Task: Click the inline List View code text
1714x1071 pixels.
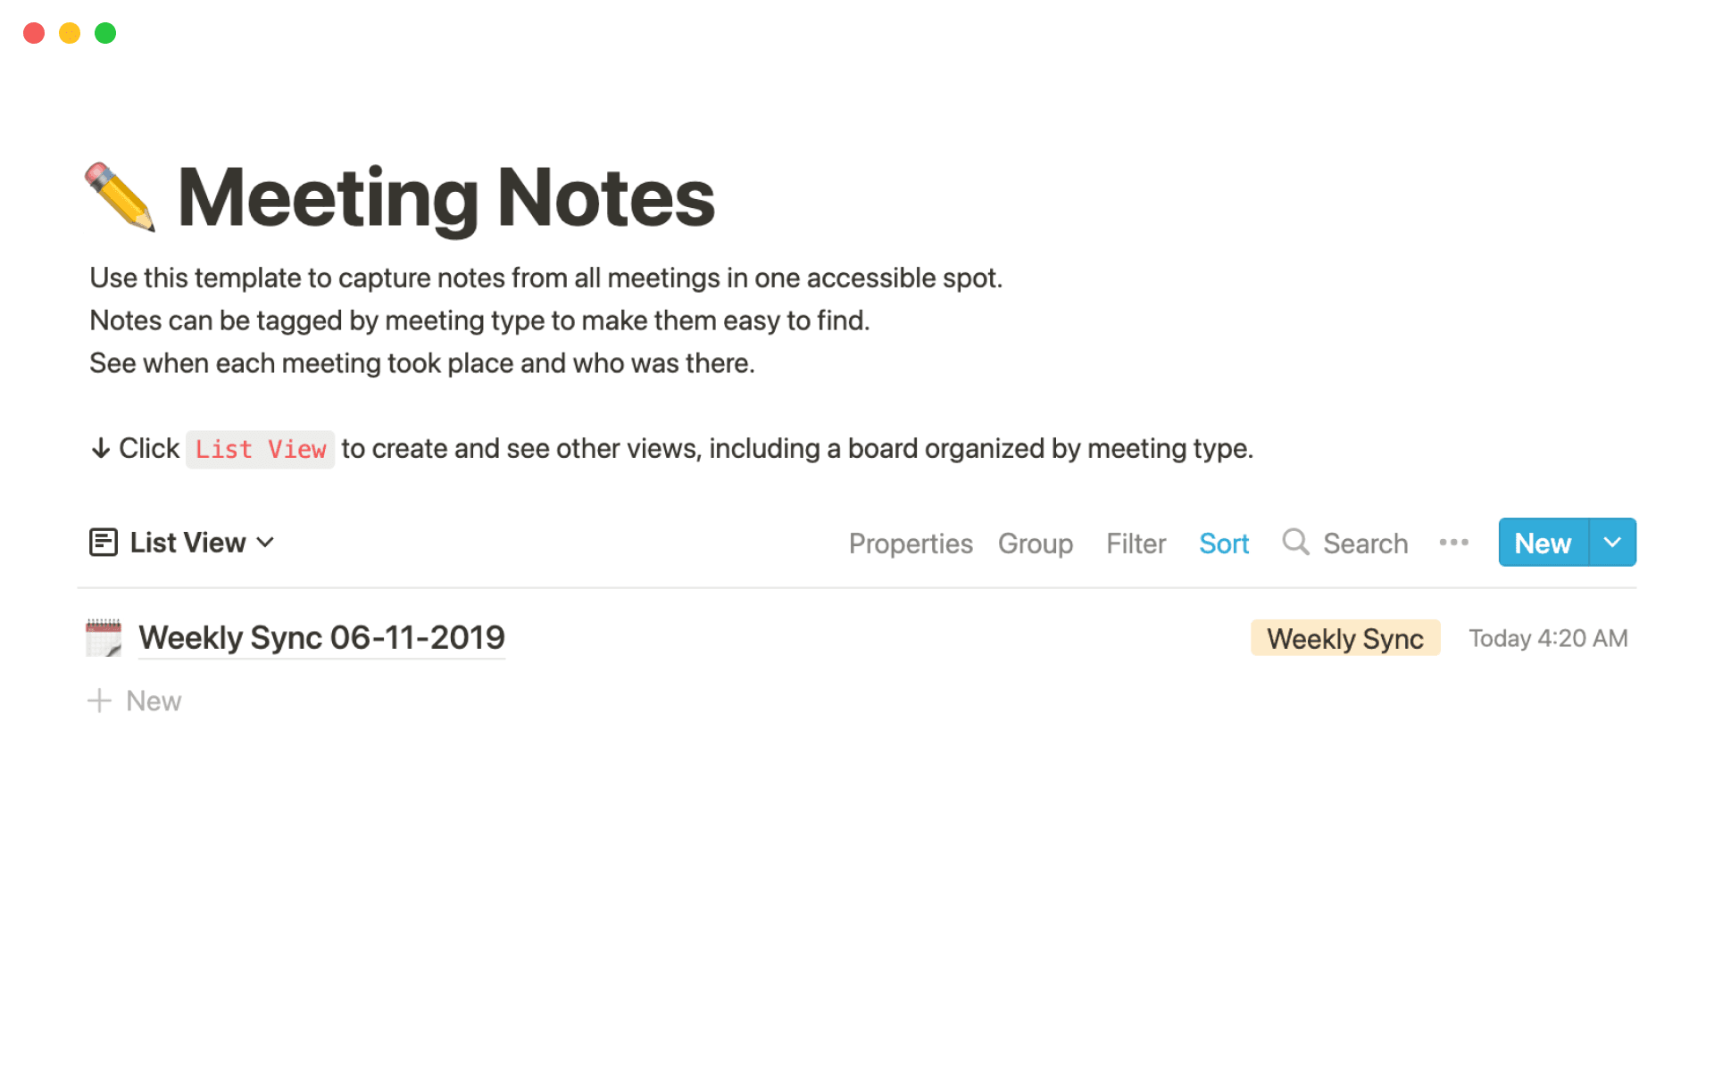Action: click(260, 449)
